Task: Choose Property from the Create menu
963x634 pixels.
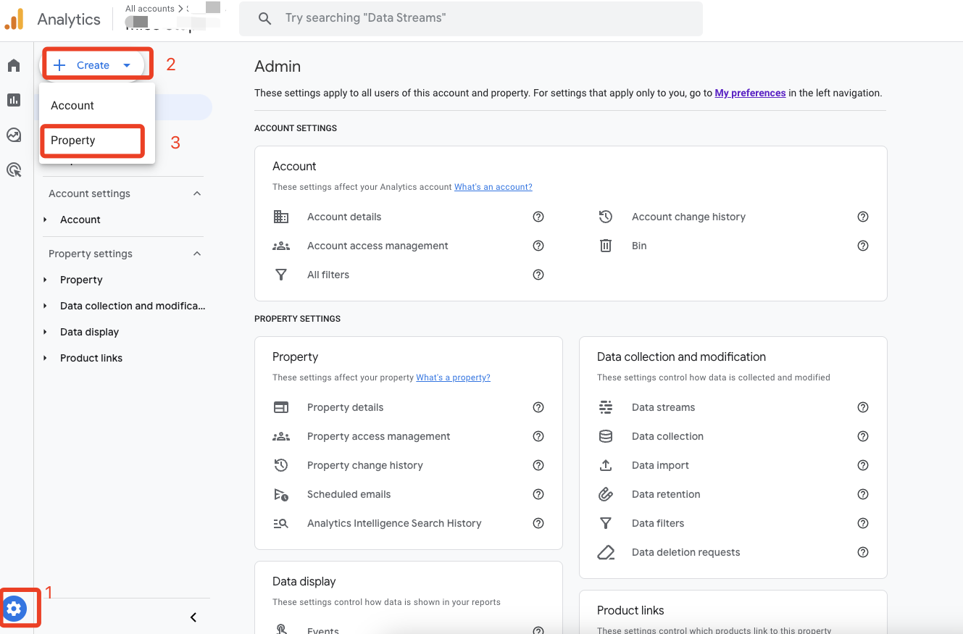Action: tap(97, 141)
